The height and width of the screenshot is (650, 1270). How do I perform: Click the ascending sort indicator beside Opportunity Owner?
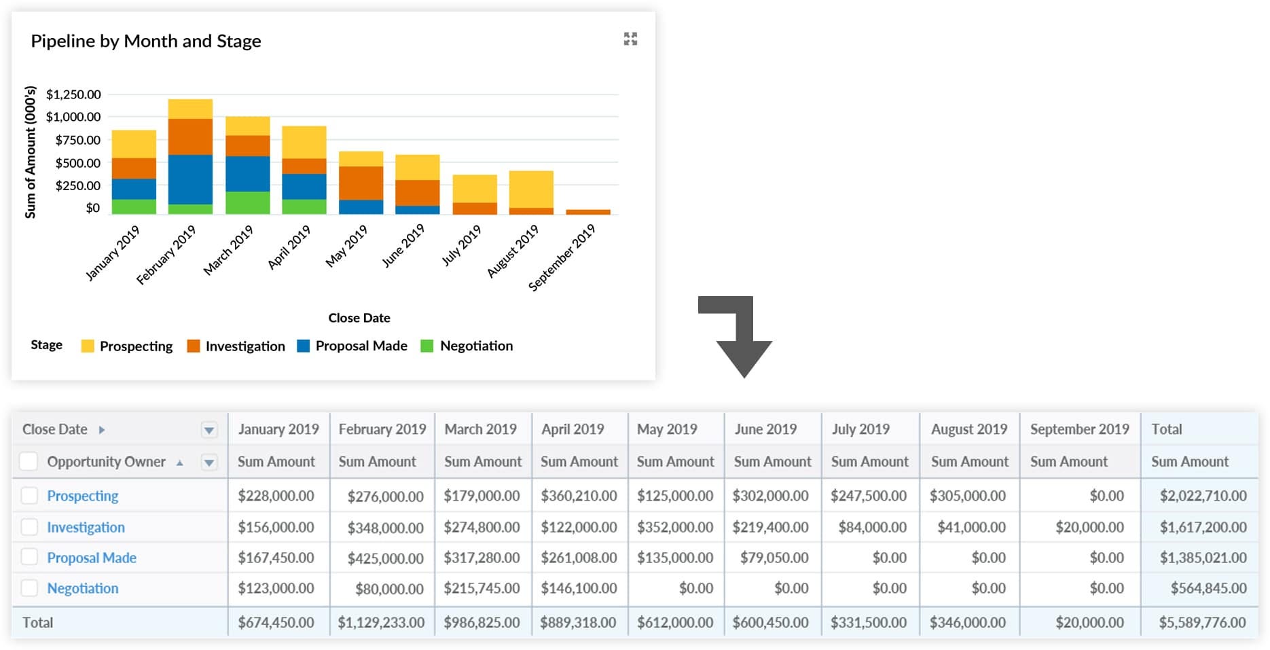(179, 461)
